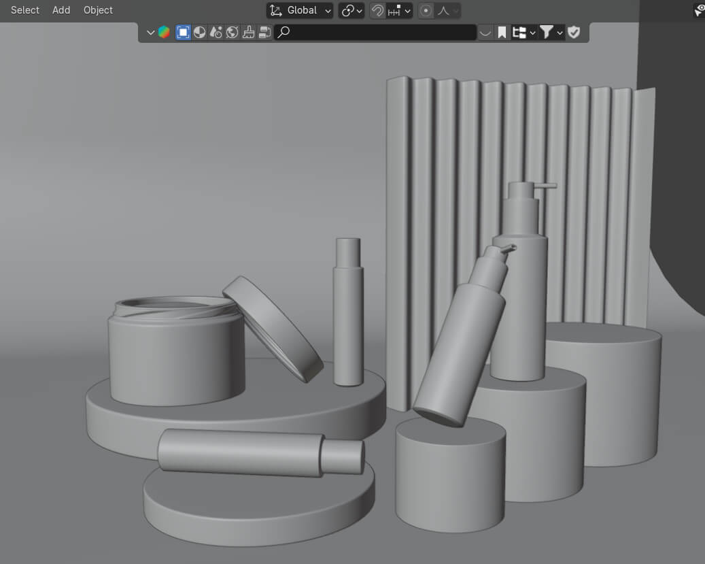Screen dimensions: 705x564
Task: Click the hierarchy tree icon
Action: 519,33
